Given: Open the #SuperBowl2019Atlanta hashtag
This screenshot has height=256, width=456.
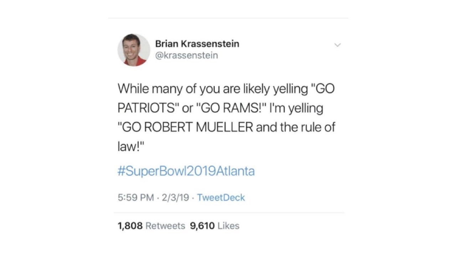Looking at the screenshot, I should pos(186,171).
